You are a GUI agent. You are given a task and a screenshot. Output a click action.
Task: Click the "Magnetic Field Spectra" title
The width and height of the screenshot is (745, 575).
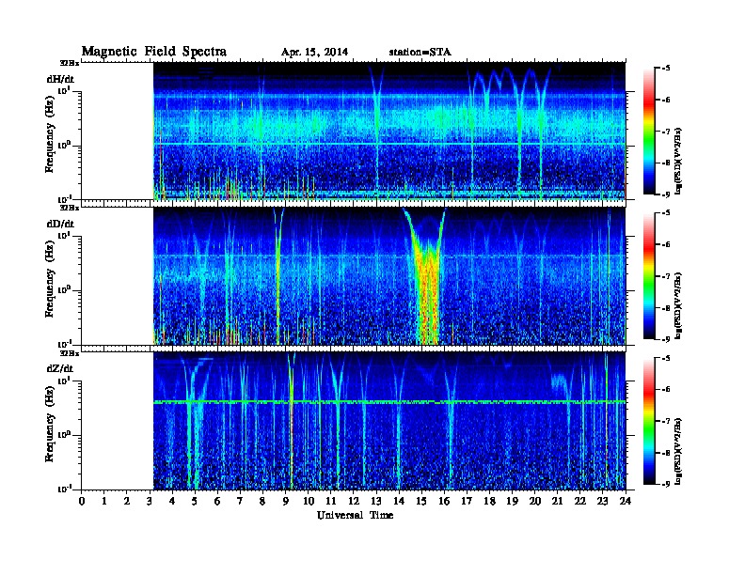[x=154, y=52]
